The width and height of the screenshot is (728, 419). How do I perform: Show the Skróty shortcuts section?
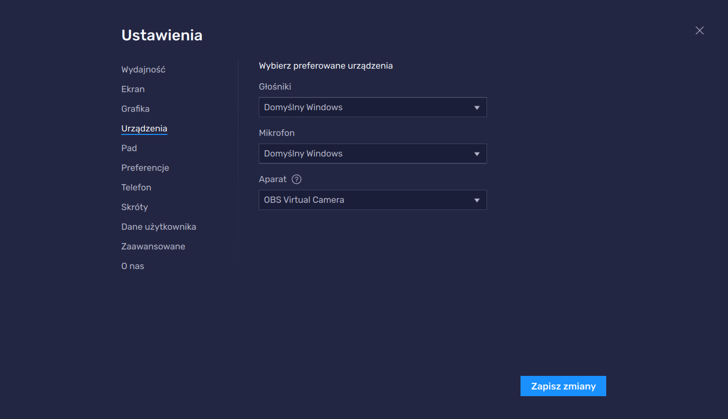click(134, 207)
